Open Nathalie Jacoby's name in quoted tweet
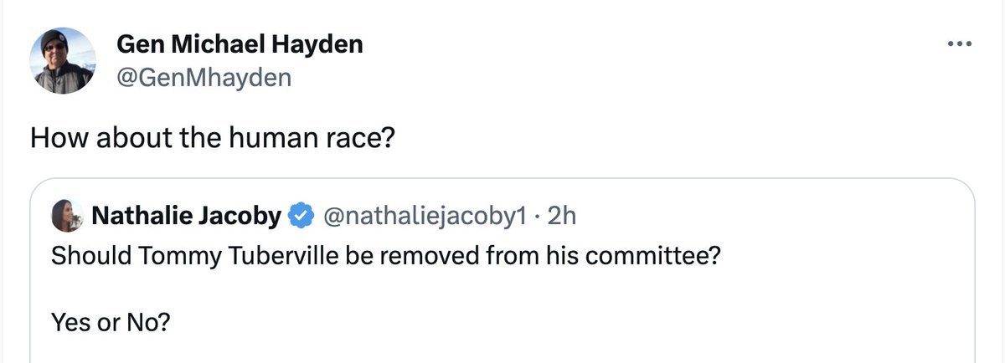This screenshot has width=1005, height=363. tap(186, 216)
